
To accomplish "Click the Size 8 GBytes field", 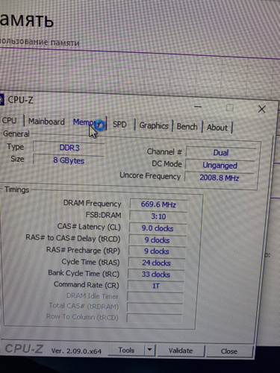I will pos(69,160).
